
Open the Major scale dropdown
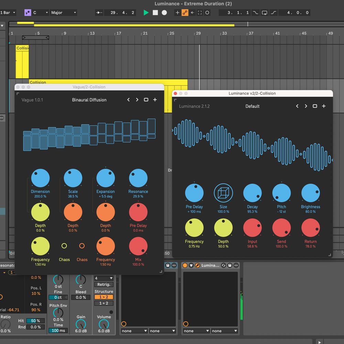pos(63,13)
